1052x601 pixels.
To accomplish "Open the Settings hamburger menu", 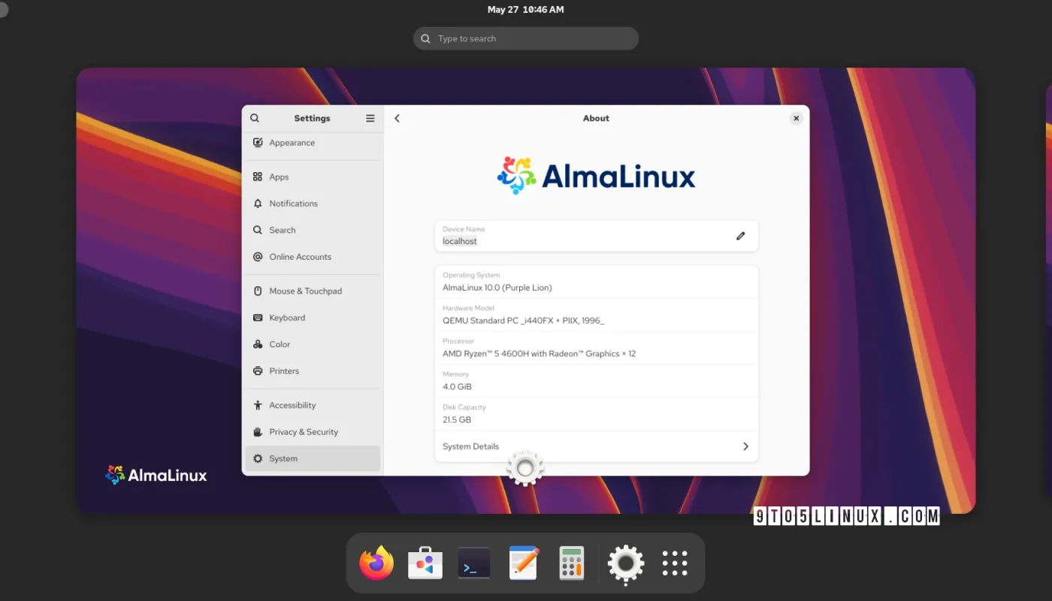I will pyautogui.click(x=370, y=118).
